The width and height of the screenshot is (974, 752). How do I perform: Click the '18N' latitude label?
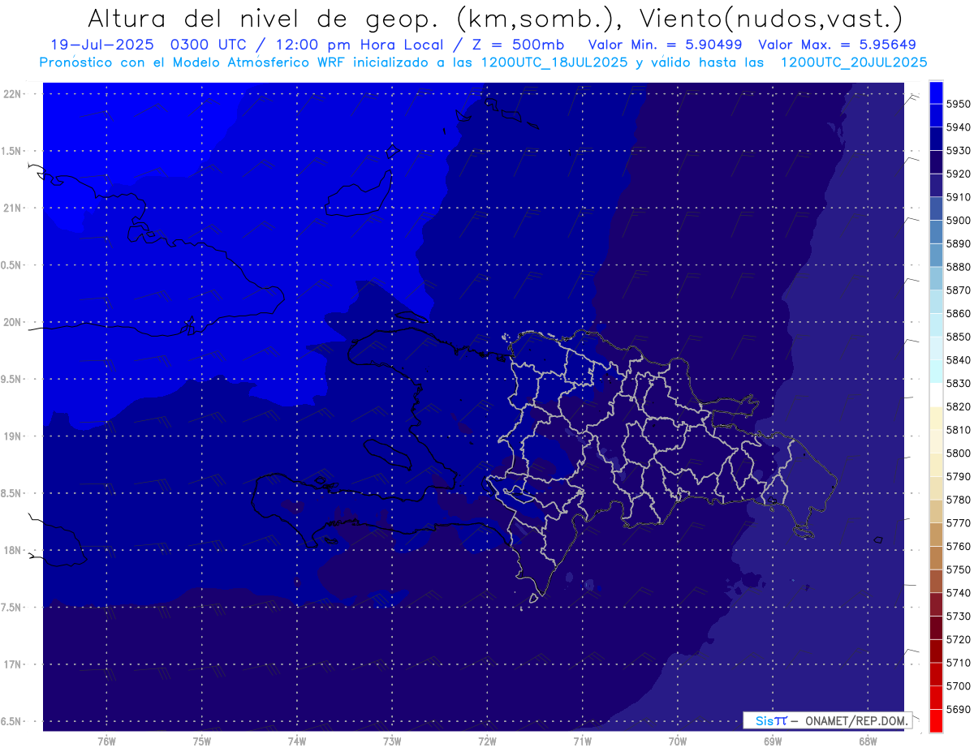(12, 550)
